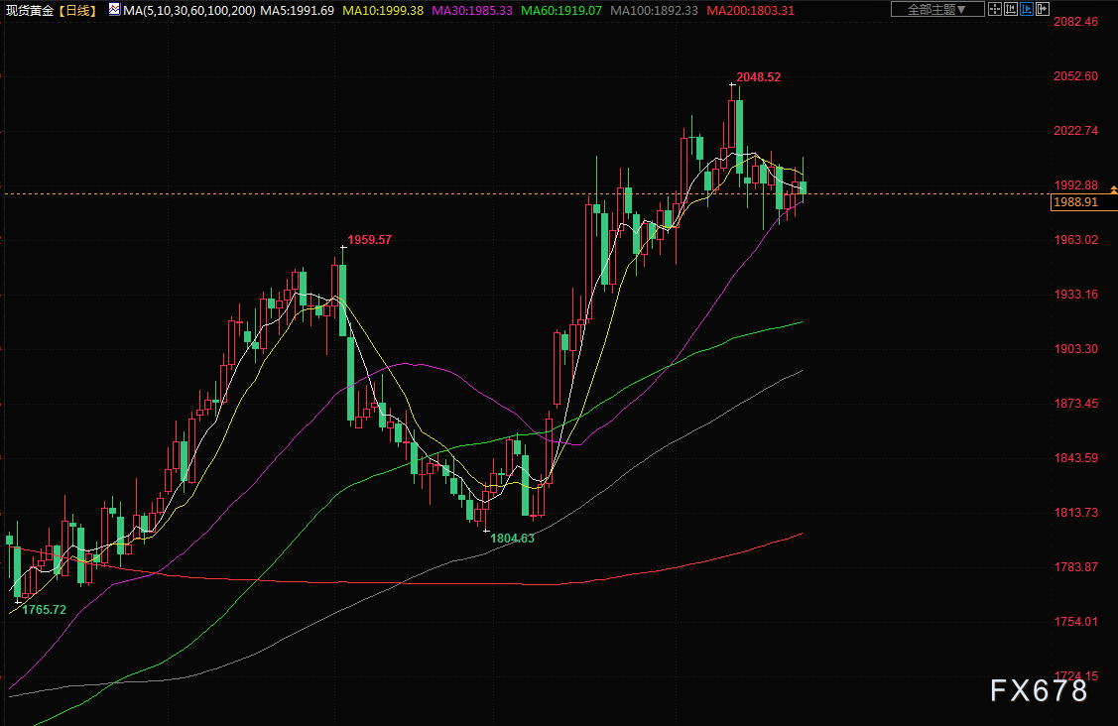Click the 1933.16 price axis label
The image size is (1118, 726).
click(x=1076, y=295)
